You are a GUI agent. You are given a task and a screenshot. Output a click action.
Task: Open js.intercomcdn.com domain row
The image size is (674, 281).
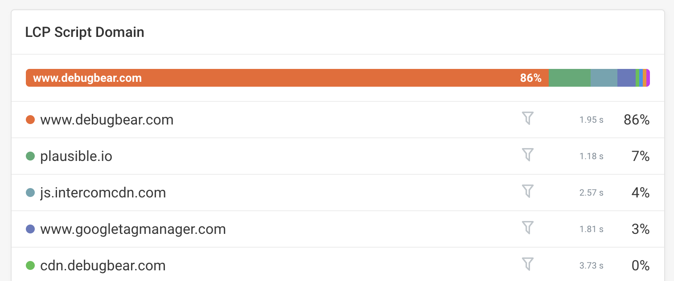(x=337, y=193)
